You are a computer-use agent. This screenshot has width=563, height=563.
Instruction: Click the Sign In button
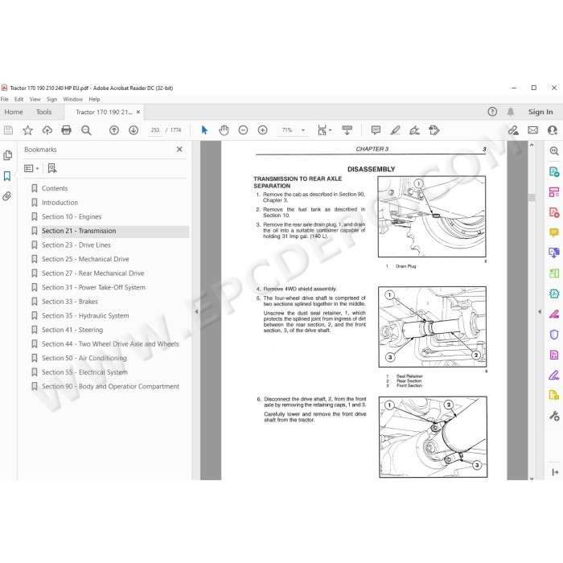click(540, 112)
